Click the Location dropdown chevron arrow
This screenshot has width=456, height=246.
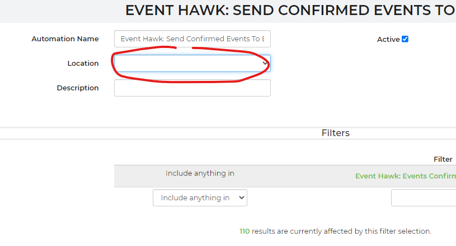265,64
